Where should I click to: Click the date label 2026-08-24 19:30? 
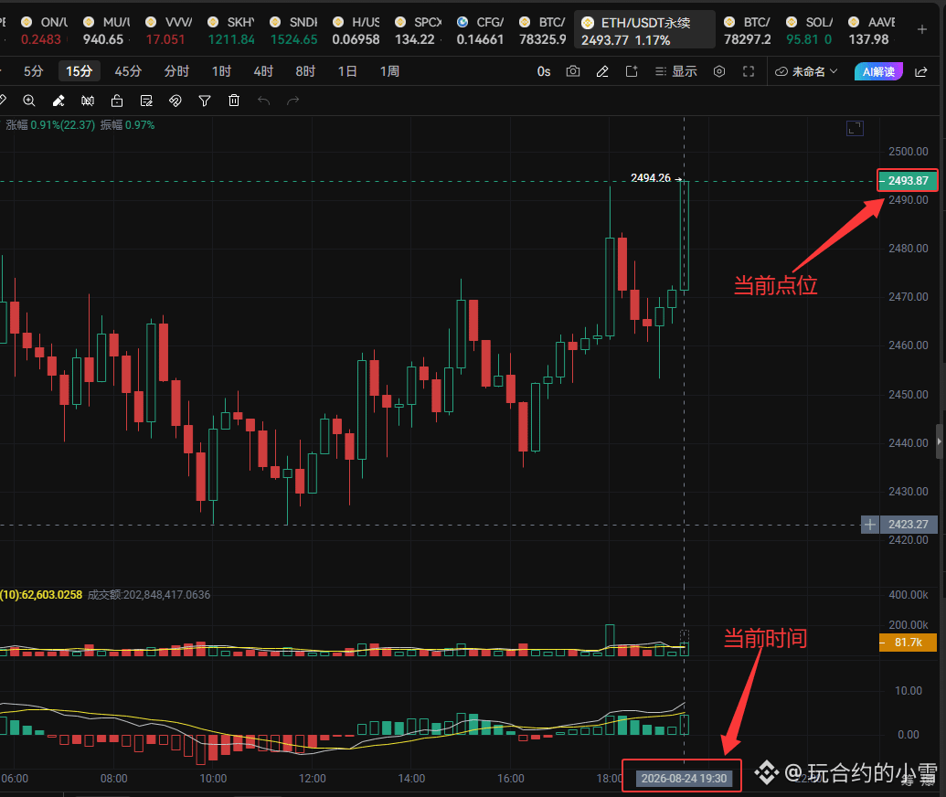click(x=684, y=779)
